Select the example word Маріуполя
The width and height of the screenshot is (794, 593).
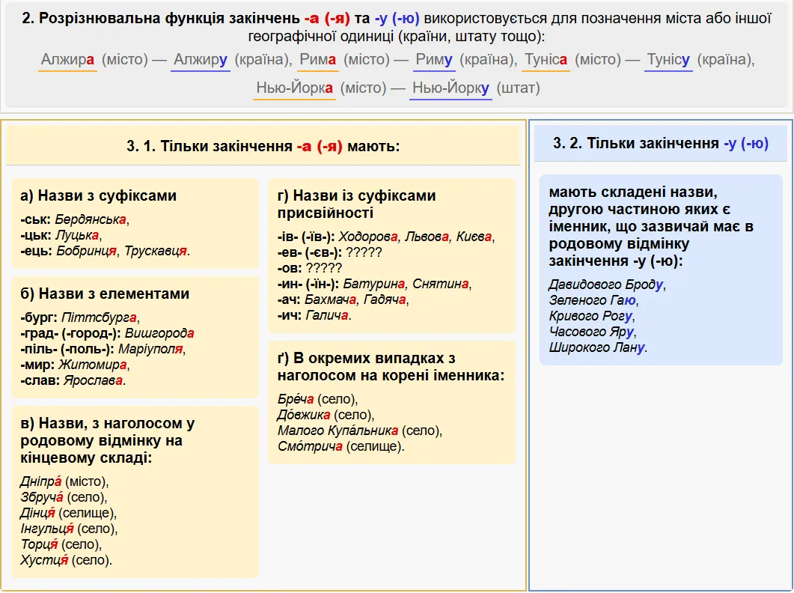pyautogui.click(x=150, y=349)
